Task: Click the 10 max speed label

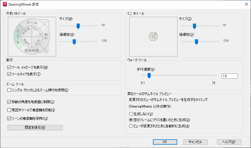Action: click(214, 83)
